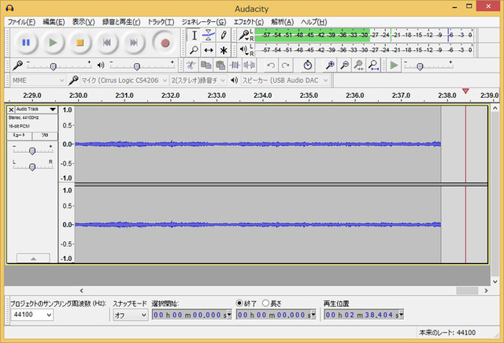The width and height of the screenshot is (504, 343).
Task: Select the Multi-tool asterisk icon
Action: (x=224, y=50)
